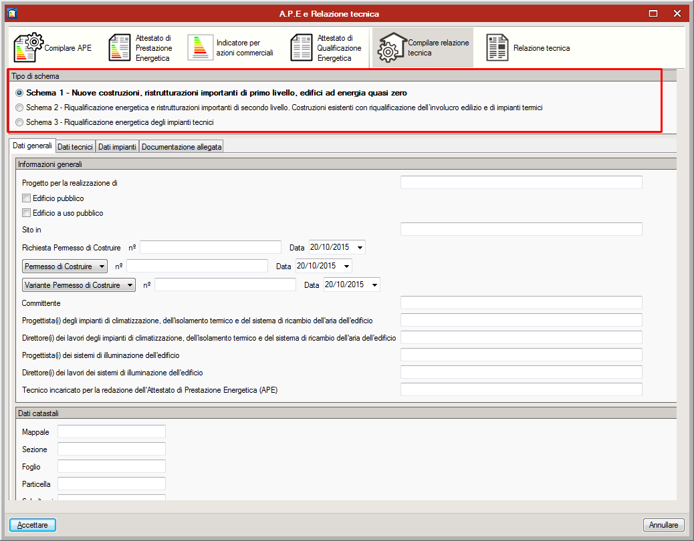
Task: Open Indicatore per azioni commerciali icon
Action: click(200, 47)
